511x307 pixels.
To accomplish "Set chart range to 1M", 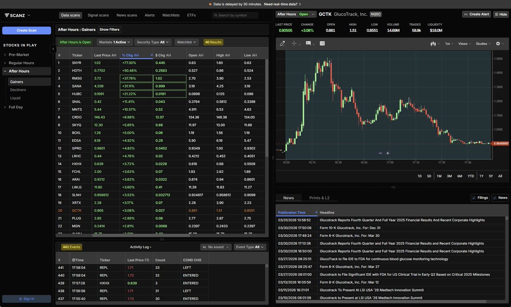I will pyautogui.click(x=439, y=176).
